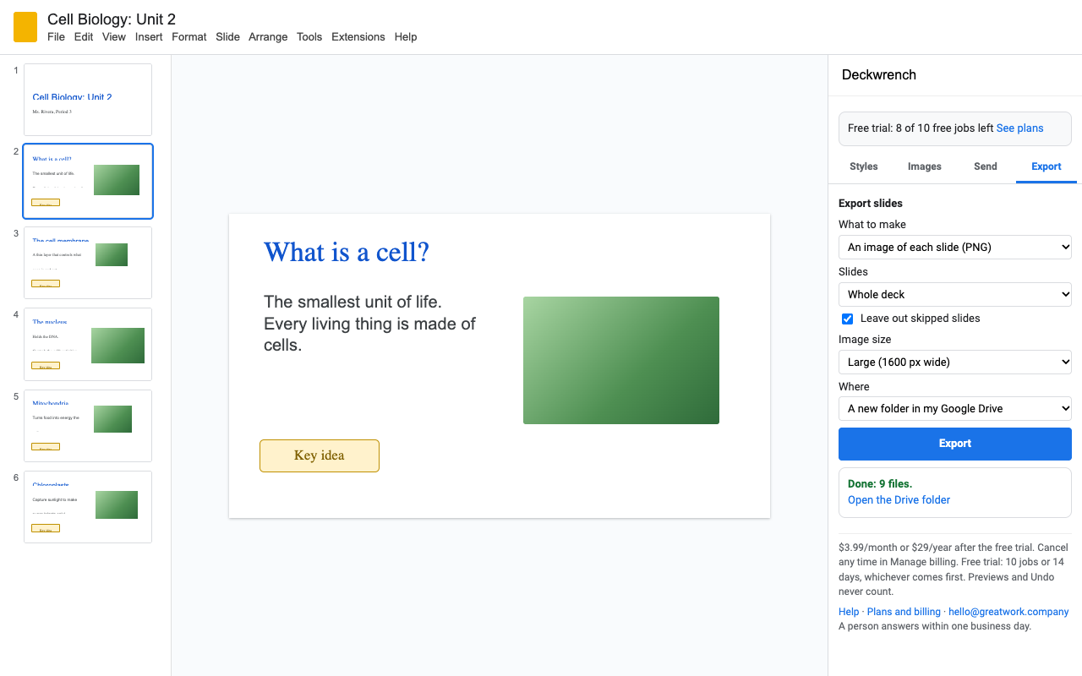Switch to the Images tab

click(925, 166)
